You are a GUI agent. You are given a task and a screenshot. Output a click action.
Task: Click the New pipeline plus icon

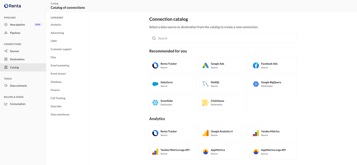6,25
